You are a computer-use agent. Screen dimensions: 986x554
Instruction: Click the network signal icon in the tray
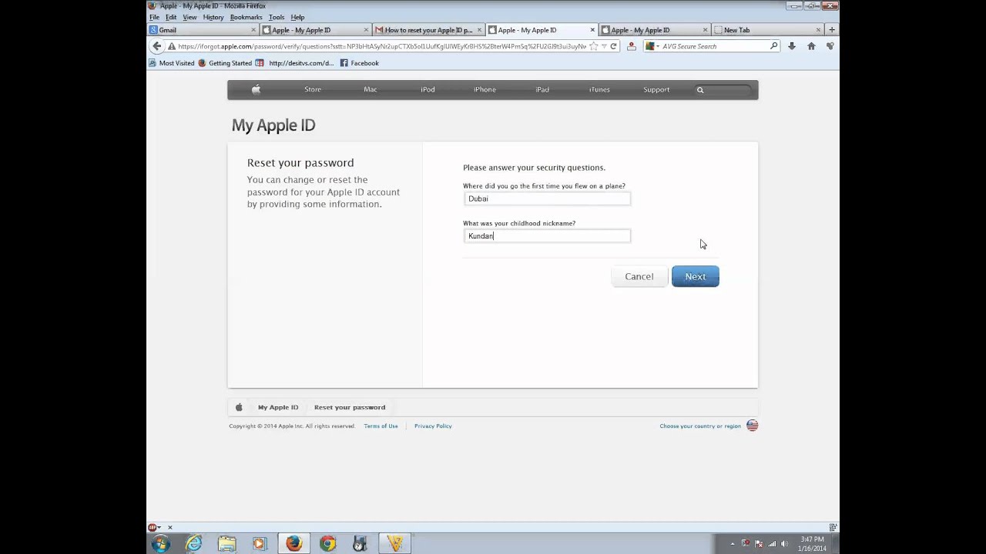pos(772,544)
